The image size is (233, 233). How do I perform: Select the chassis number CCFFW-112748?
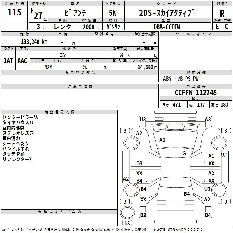pyautogui.click(x=196, y=93)
